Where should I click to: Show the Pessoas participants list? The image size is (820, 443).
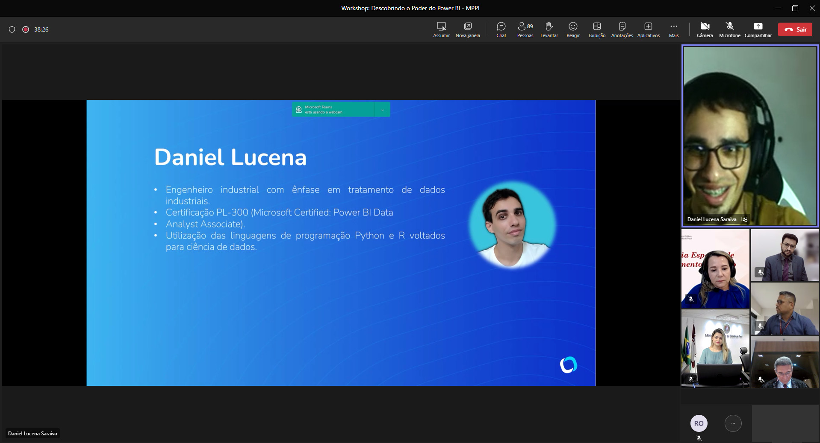click(525, 30)
